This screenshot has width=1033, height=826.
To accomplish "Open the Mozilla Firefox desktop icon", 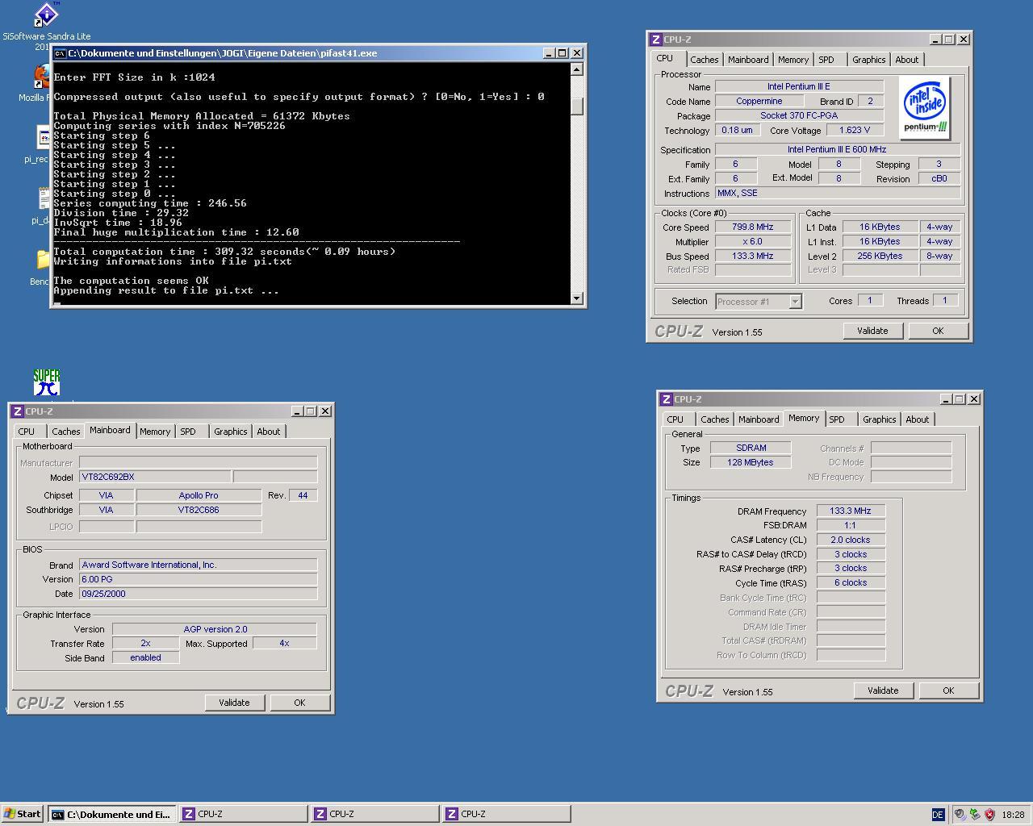I will point(42,78).
